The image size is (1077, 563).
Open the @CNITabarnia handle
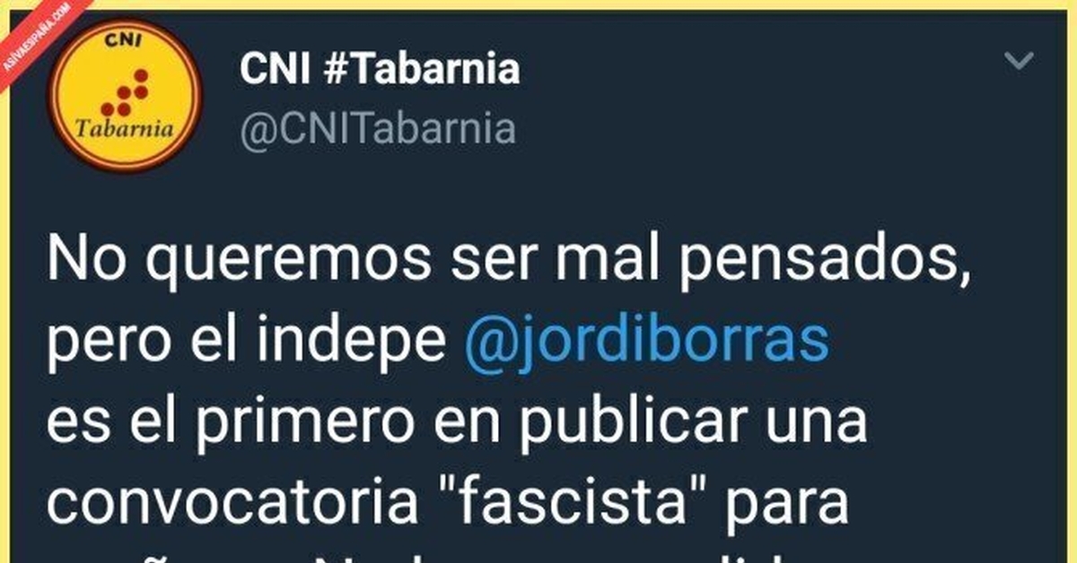point(378,129)
